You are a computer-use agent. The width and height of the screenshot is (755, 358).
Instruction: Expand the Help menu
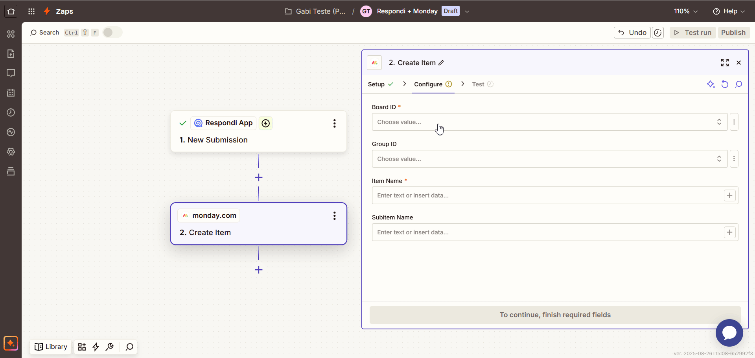(x=729, y=11)
